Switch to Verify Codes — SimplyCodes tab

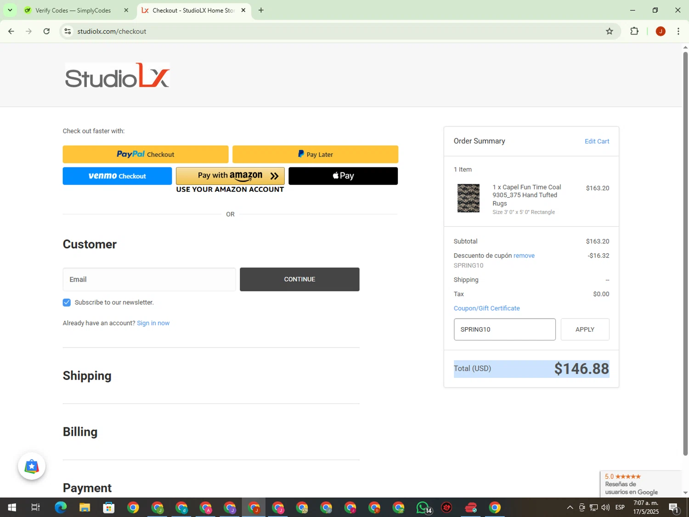(73, 10)
